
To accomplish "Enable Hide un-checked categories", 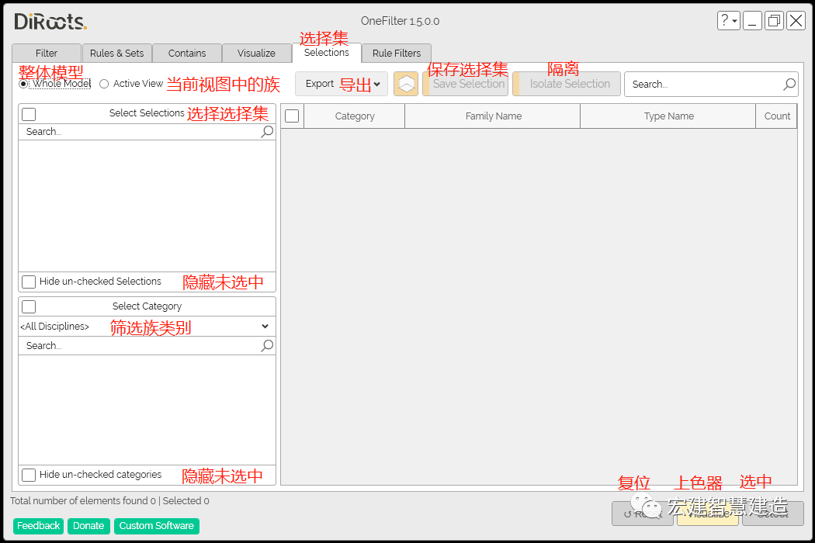I will click(x=29, y=475).
